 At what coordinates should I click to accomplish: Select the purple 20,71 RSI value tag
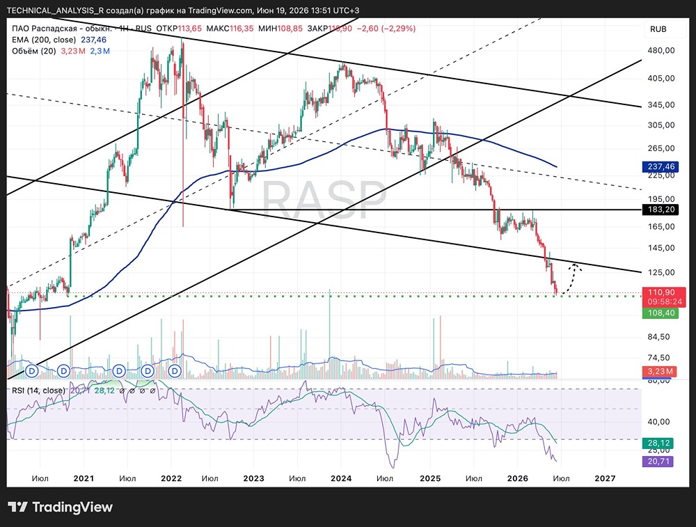pyautogui.click(x=658, y=462)
